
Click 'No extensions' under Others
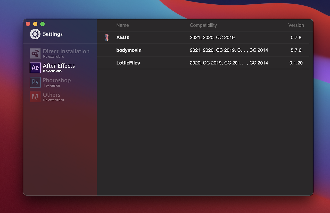(x=53, y=100)
